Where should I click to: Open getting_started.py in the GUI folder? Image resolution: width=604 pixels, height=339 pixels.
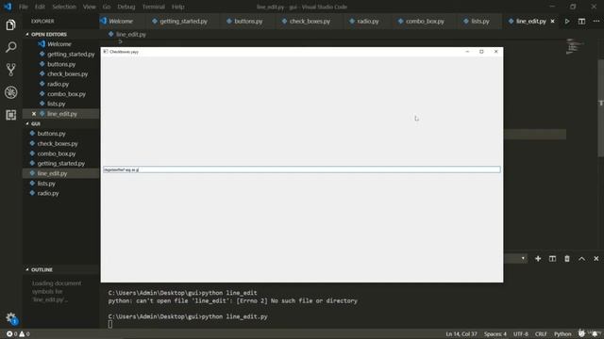click(x=60, y=163)
